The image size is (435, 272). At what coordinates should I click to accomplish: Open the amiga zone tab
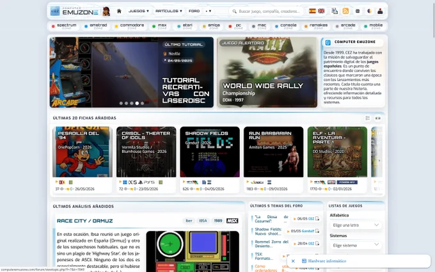(x=211, y=26)
